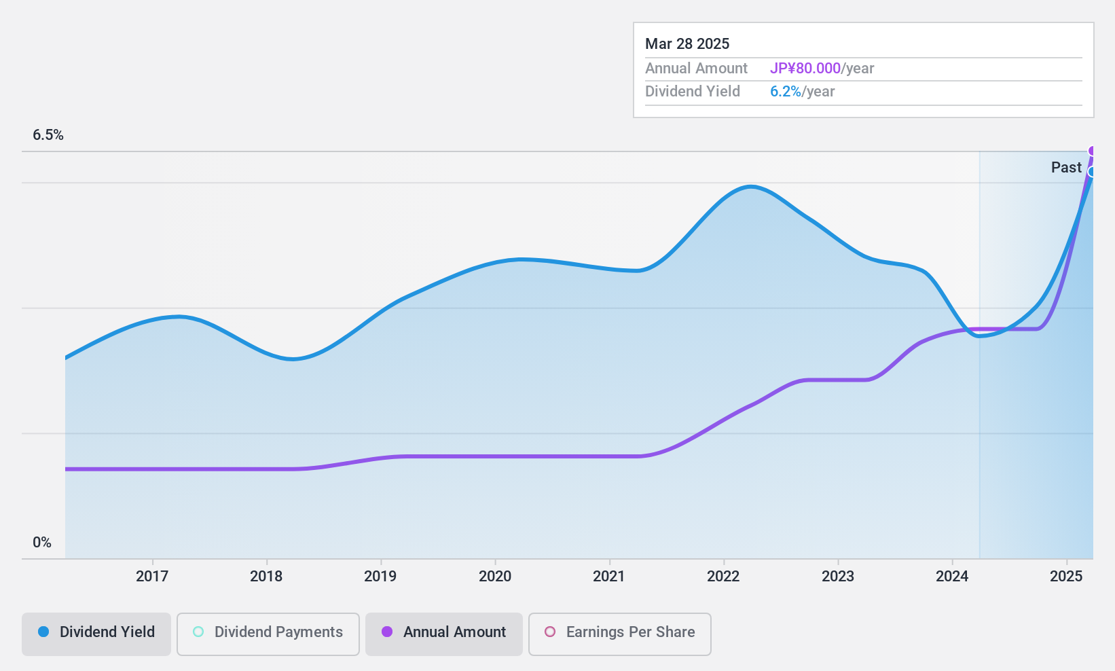Select the 2024 x-axis label
The height and width of the screenshot is (671, 1115).
pos(952,577)
